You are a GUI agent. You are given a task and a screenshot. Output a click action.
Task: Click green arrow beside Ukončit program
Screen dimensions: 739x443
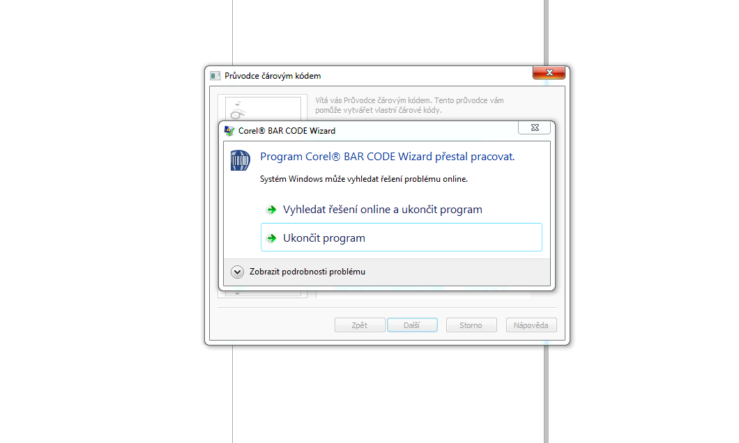[271, 238]
